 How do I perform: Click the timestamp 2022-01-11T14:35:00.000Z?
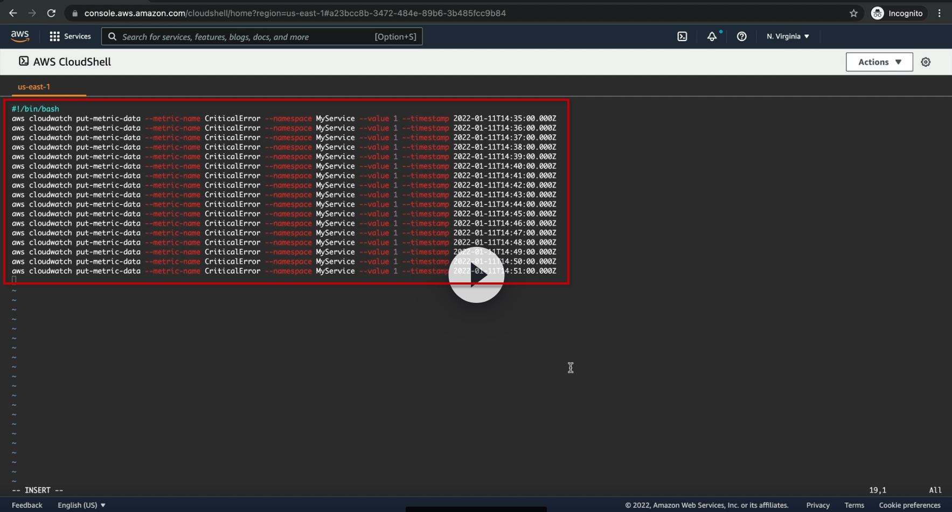[505, 119]
